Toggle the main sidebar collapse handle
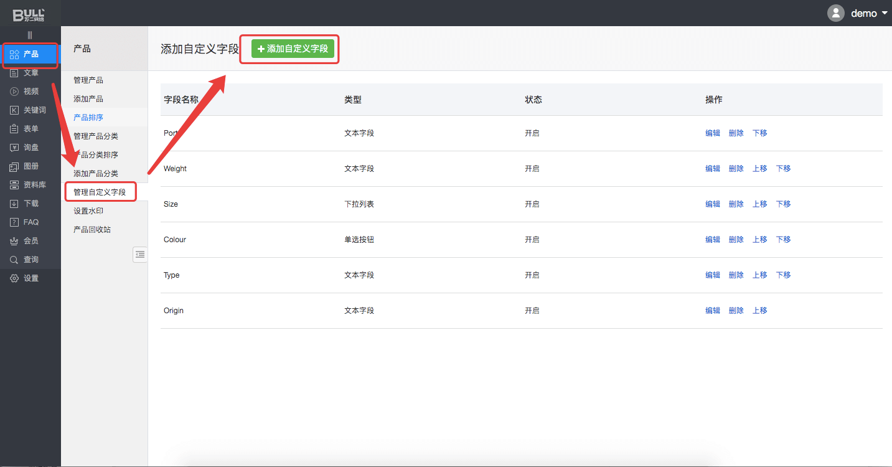892x467 pixels. point(30,35)
